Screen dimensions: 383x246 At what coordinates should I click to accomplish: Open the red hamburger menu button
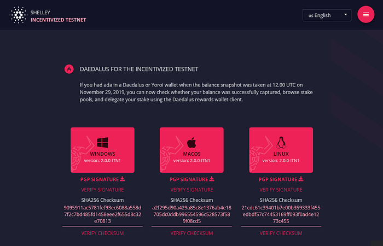[x=365, y=15]
